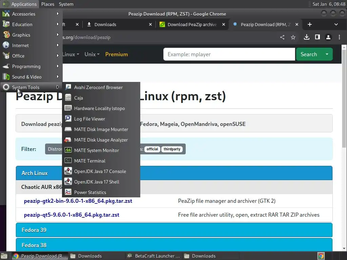Open Chrome profile avatar
Image resolution: width=347 pixels, height=260 pixels.
tap(328, 37)
